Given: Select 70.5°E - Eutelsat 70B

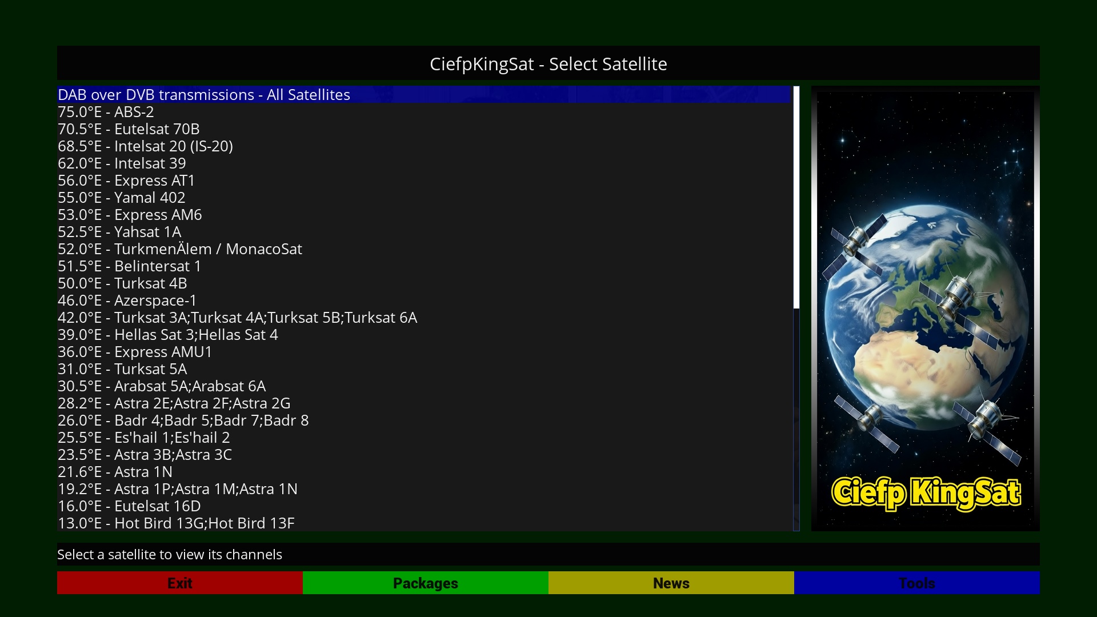Looking at the screenshot, I should (423, 129).
